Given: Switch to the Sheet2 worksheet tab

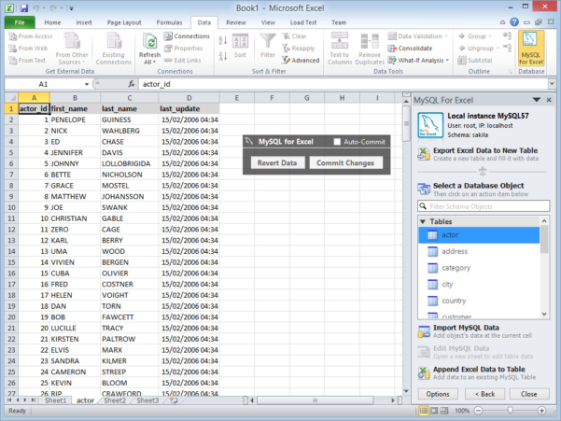Looking at the screenshot, I should 115,400.
